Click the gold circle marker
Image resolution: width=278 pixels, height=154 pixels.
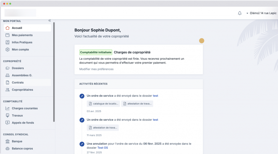[x=201, y=41]
